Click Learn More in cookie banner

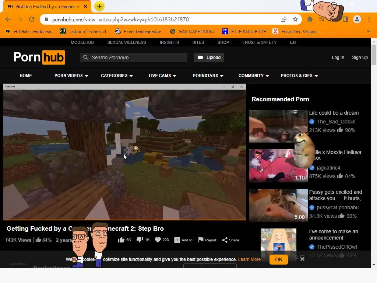pos(249,259)
